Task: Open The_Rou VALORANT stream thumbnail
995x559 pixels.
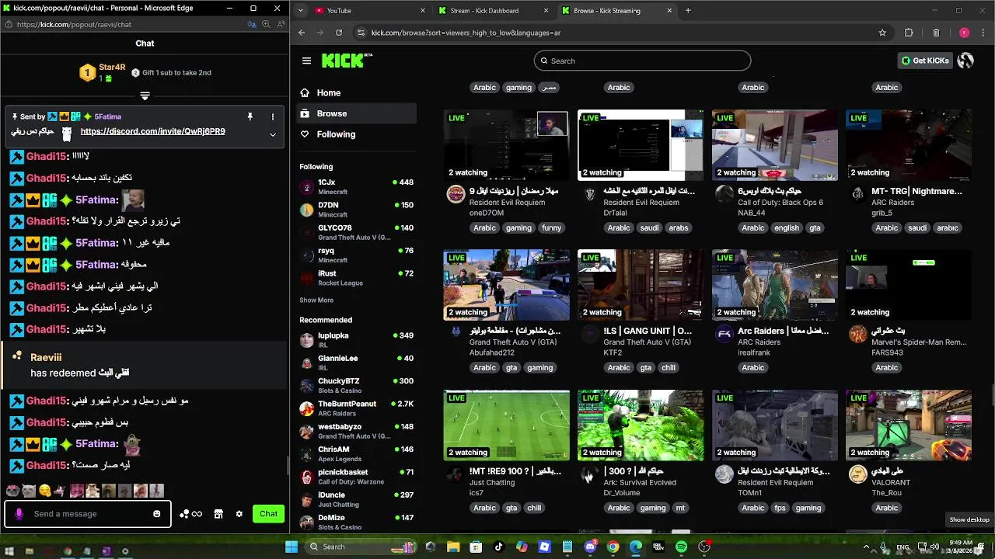Action: tap(908, 425)
